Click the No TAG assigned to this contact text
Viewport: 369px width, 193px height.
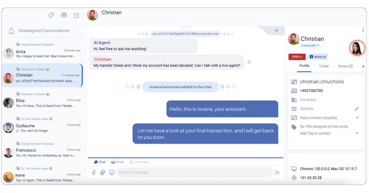click(x=325, y=127)
